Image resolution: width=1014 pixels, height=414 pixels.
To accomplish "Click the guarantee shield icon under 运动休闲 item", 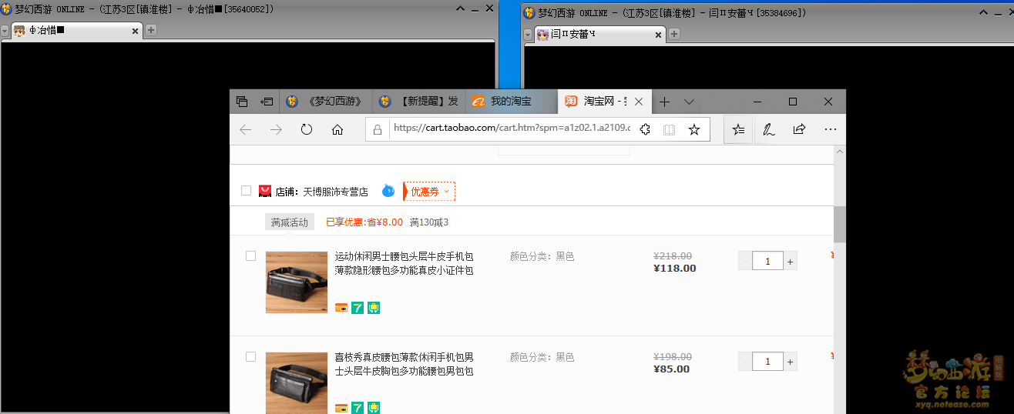I will coord(374,308).
